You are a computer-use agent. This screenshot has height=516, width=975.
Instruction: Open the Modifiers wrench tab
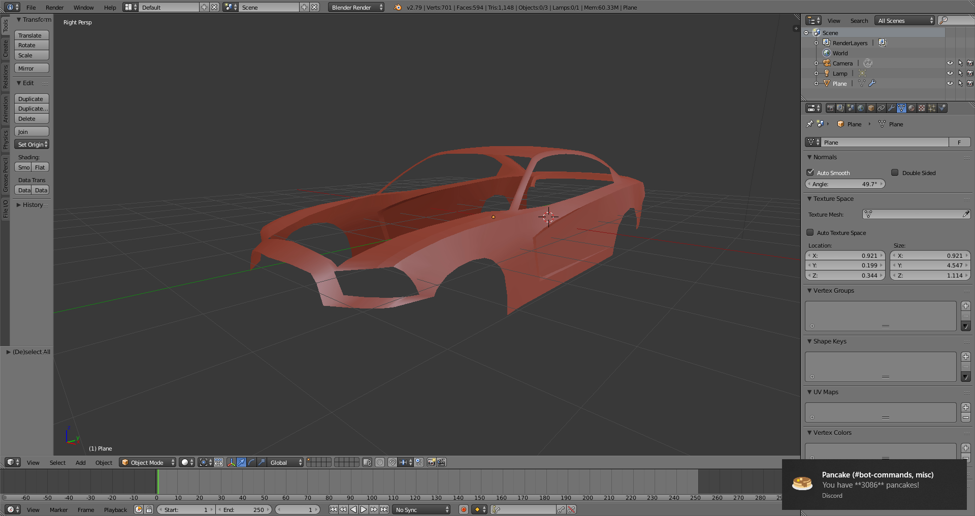(x=891, y=108)
